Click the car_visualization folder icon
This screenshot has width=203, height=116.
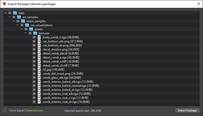(27, 25)
